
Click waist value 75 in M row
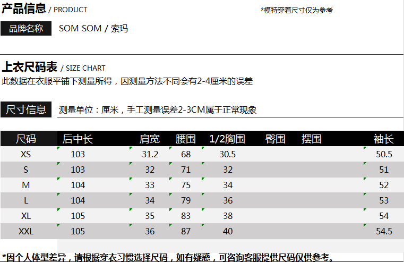186,185
